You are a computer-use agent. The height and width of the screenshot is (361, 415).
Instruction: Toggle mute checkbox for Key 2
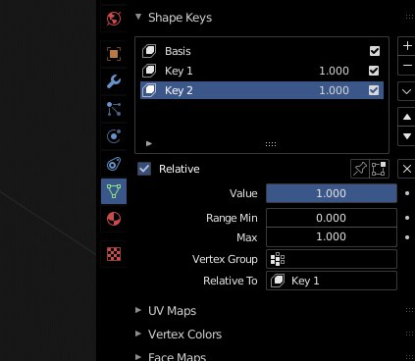coord(374,90)
